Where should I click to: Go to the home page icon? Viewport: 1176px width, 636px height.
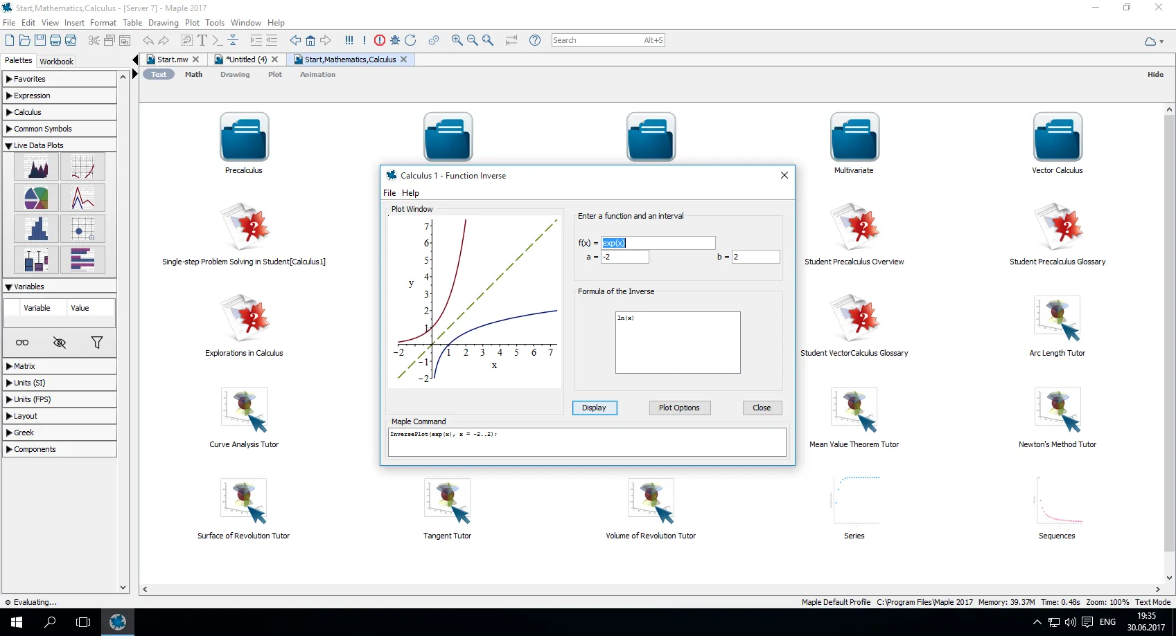[310, 40]
